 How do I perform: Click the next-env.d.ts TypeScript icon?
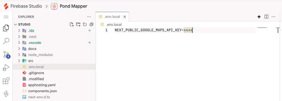click(x=24, y=97)
